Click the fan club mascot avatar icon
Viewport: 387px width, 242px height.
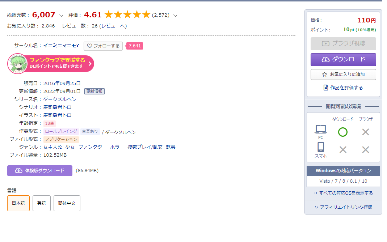click(17, 64)
